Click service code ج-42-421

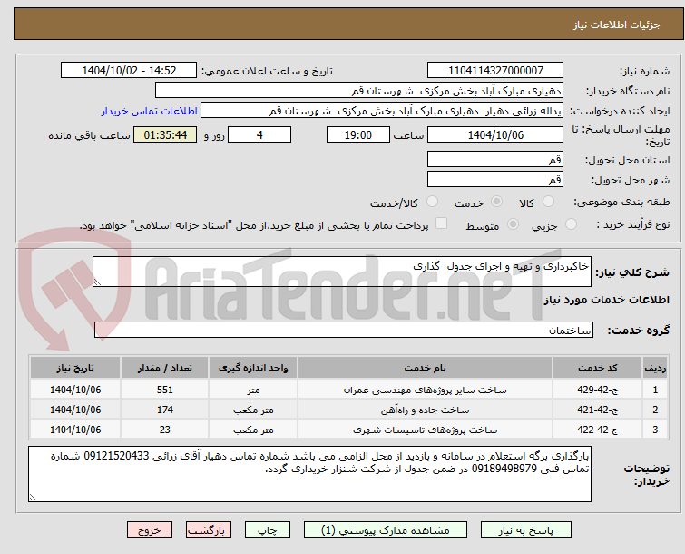597,410
